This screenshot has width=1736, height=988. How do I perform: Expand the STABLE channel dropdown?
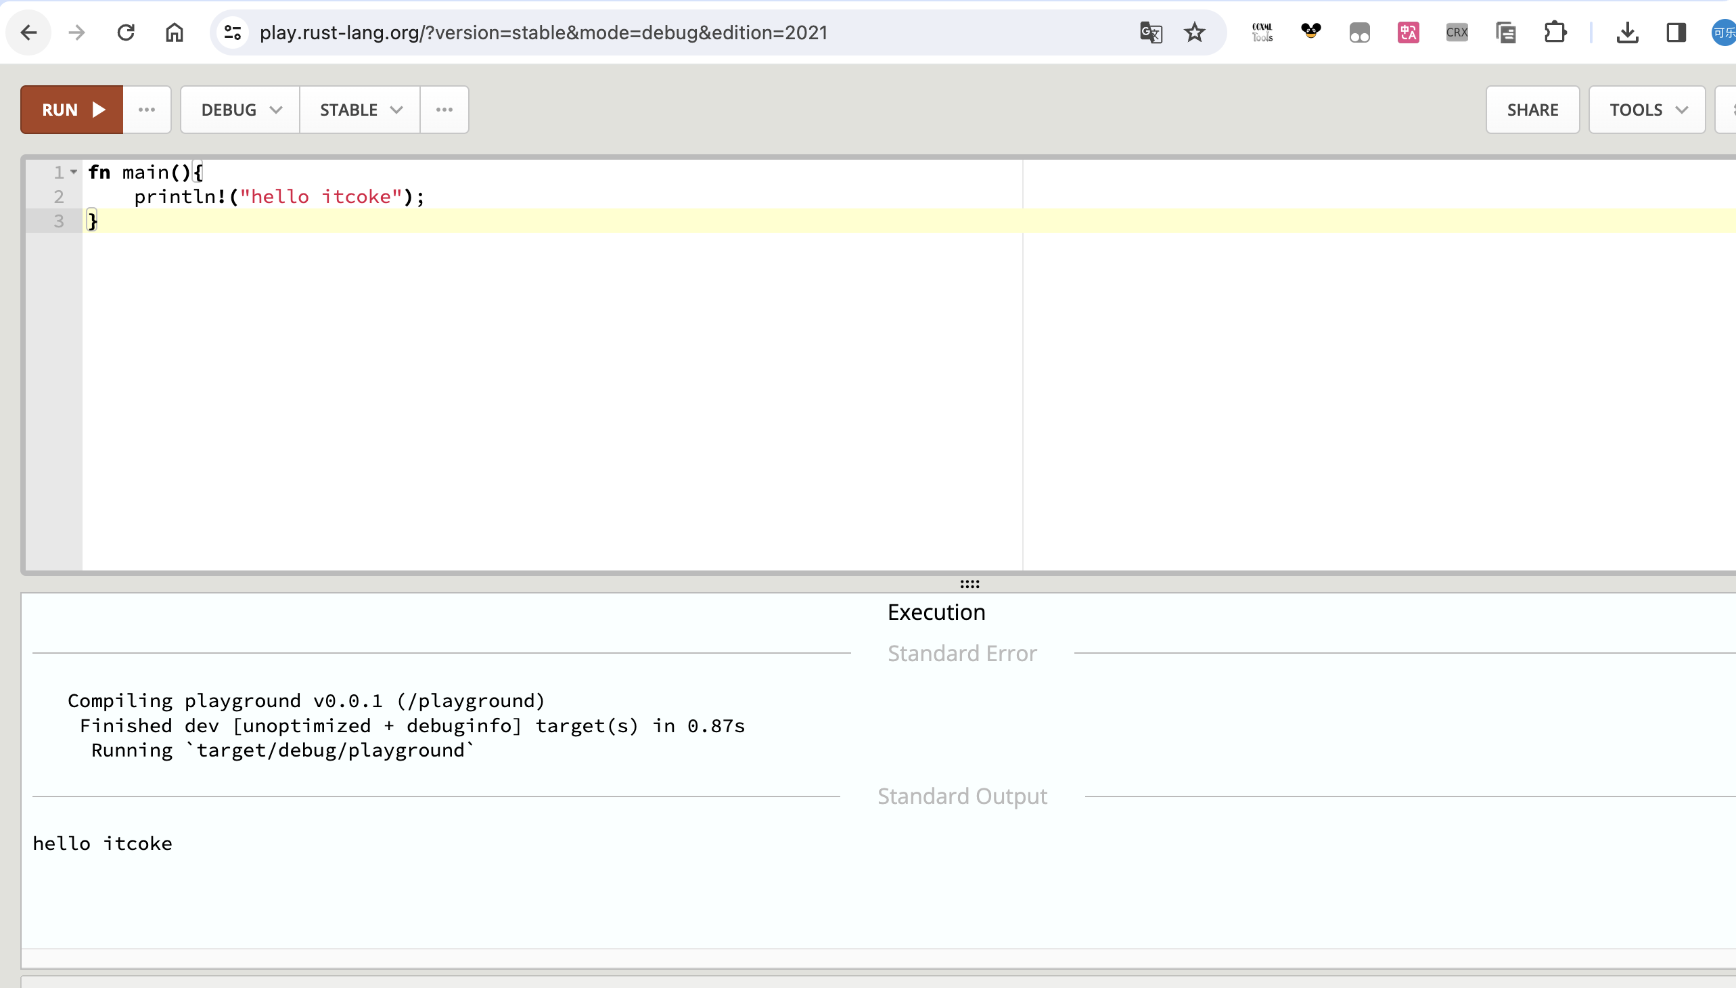pyautogui.click(x=360, y=109)
